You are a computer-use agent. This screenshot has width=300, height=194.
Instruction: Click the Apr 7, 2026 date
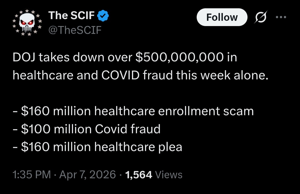coord(87,175)
